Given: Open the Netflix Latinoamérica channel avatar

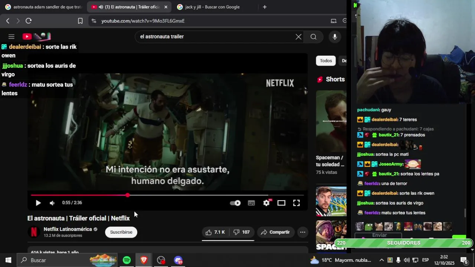Looking at the screenshot, I should click(34, 232).
